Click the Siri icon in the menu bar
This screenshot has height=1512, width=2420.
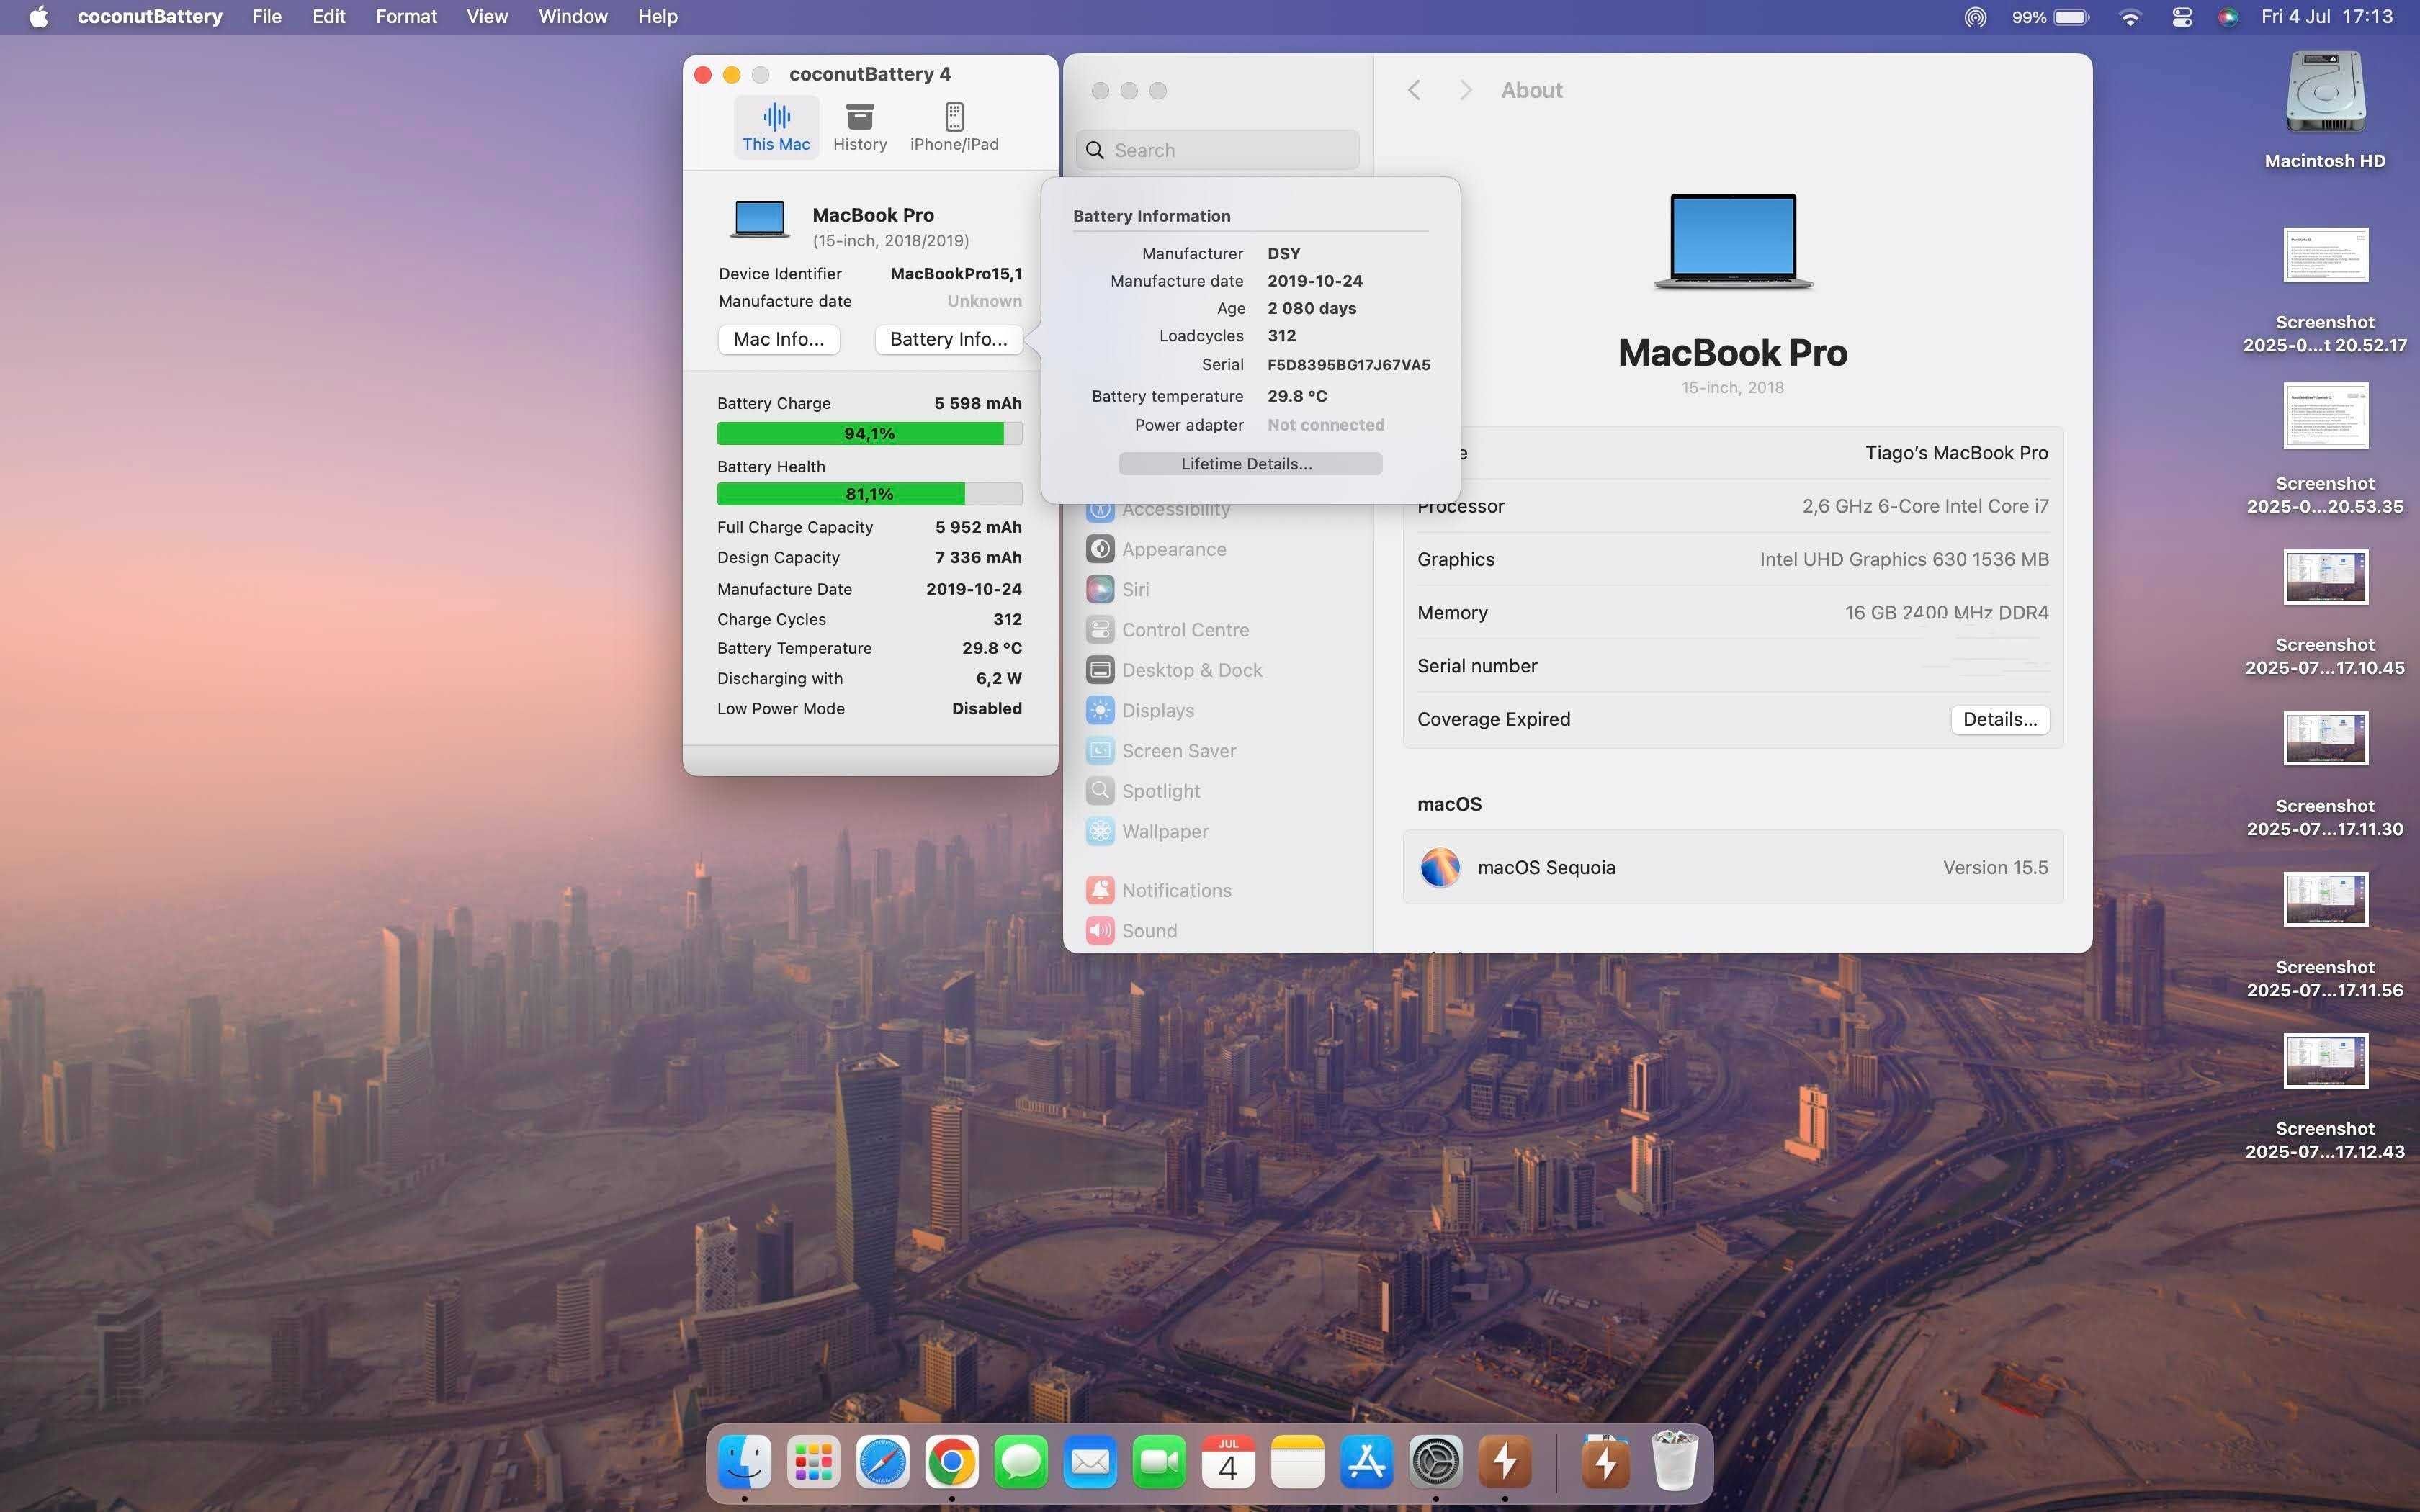point(2228,17)
